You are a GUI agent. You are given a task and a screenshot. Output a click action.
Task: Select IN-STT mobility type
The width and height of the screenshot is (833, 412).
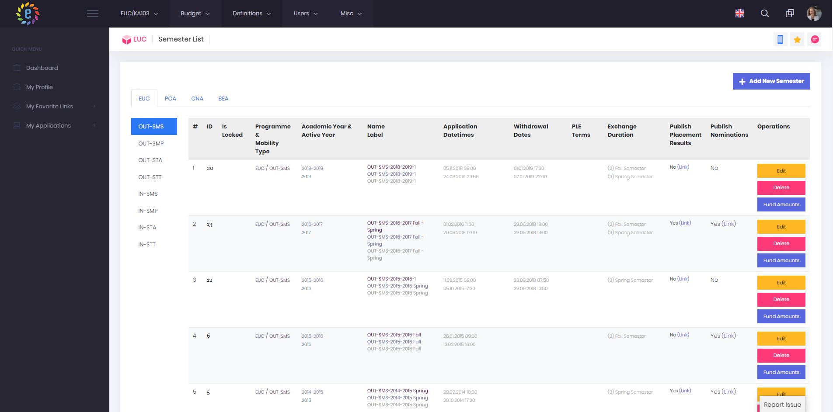pos(154,244)
